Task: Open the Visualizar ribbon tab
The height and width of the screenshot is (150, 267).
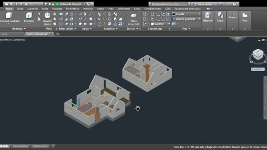Action: point(57,9)
